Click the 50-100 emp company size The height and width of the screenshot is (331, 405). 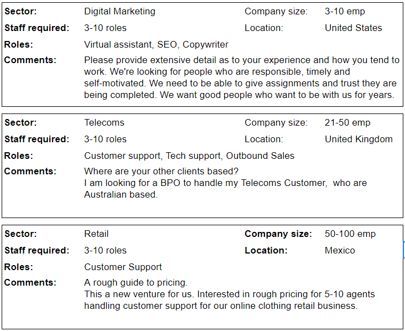coord(350,234)
